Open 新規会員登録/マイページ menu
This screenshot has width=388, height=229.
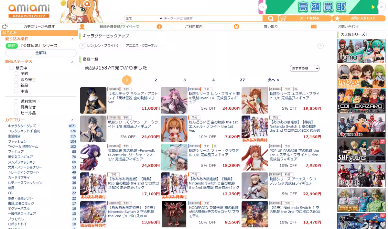(119, 27)
